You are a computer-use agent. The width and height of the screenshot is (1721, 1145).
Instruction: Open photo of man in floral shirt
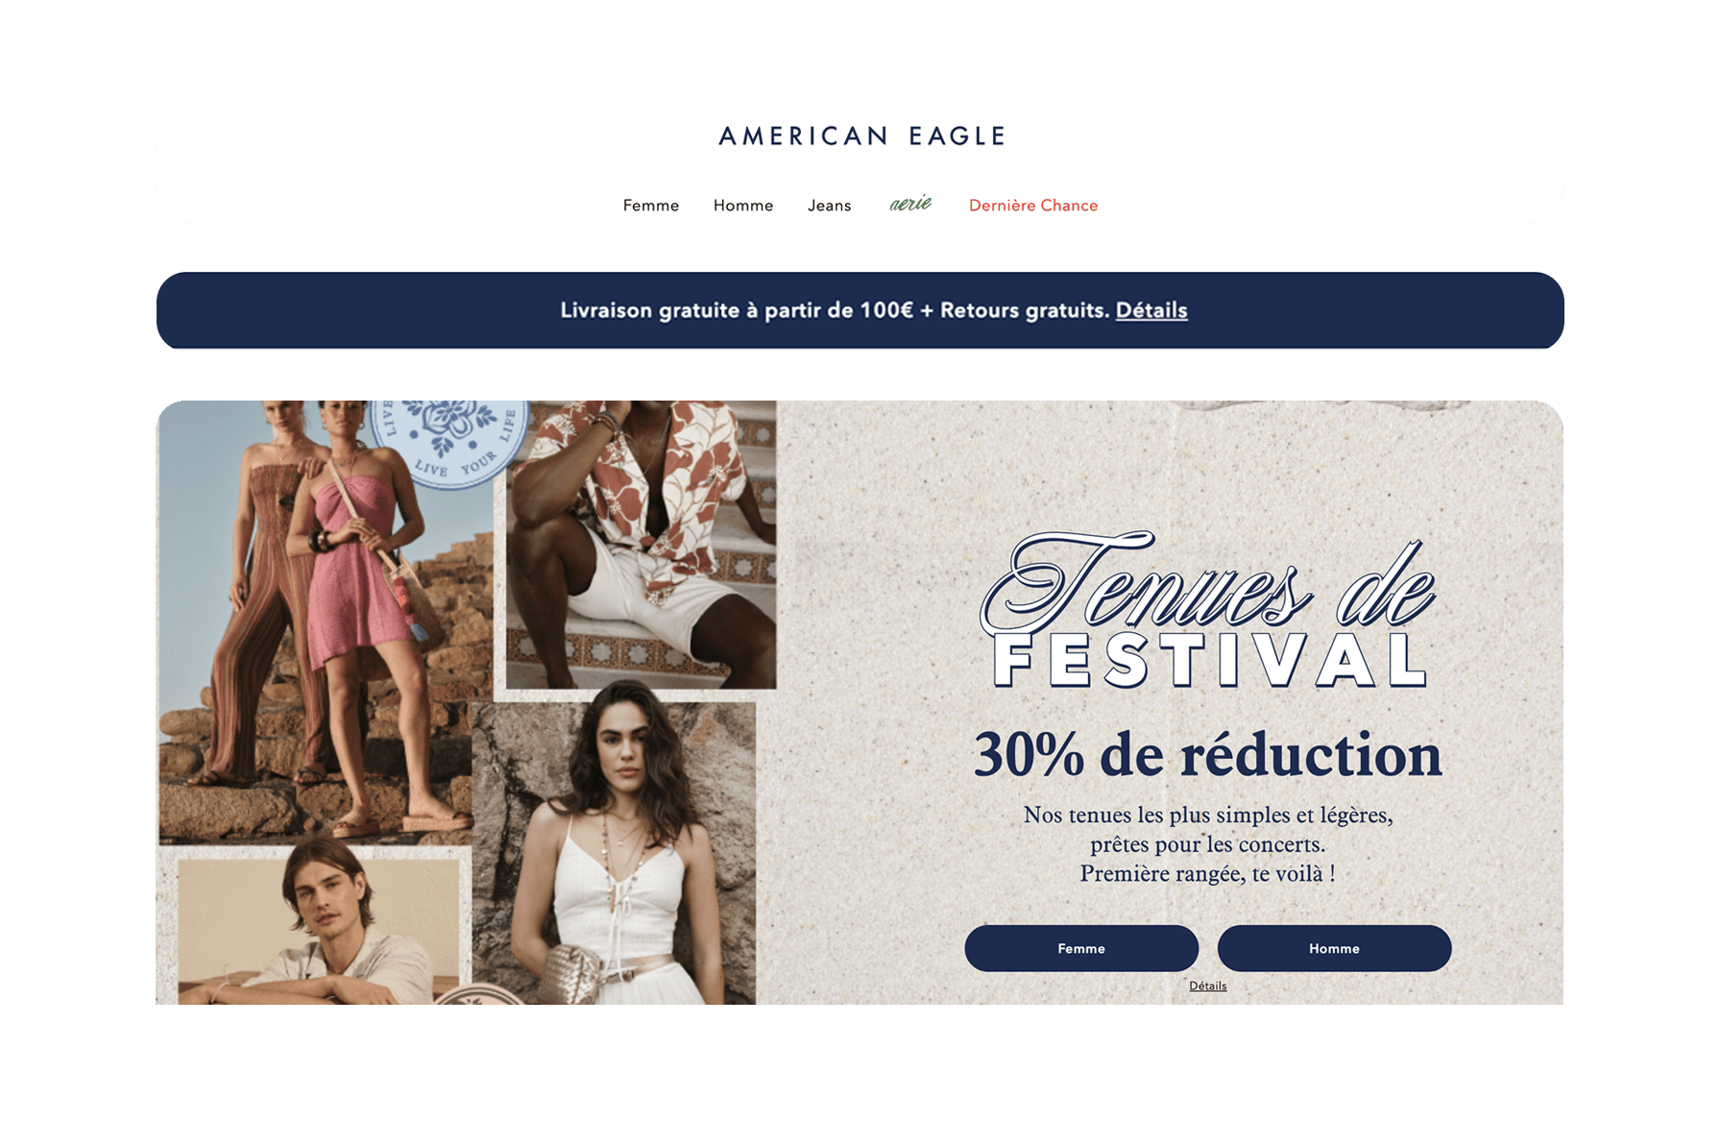tap(642, 544)
